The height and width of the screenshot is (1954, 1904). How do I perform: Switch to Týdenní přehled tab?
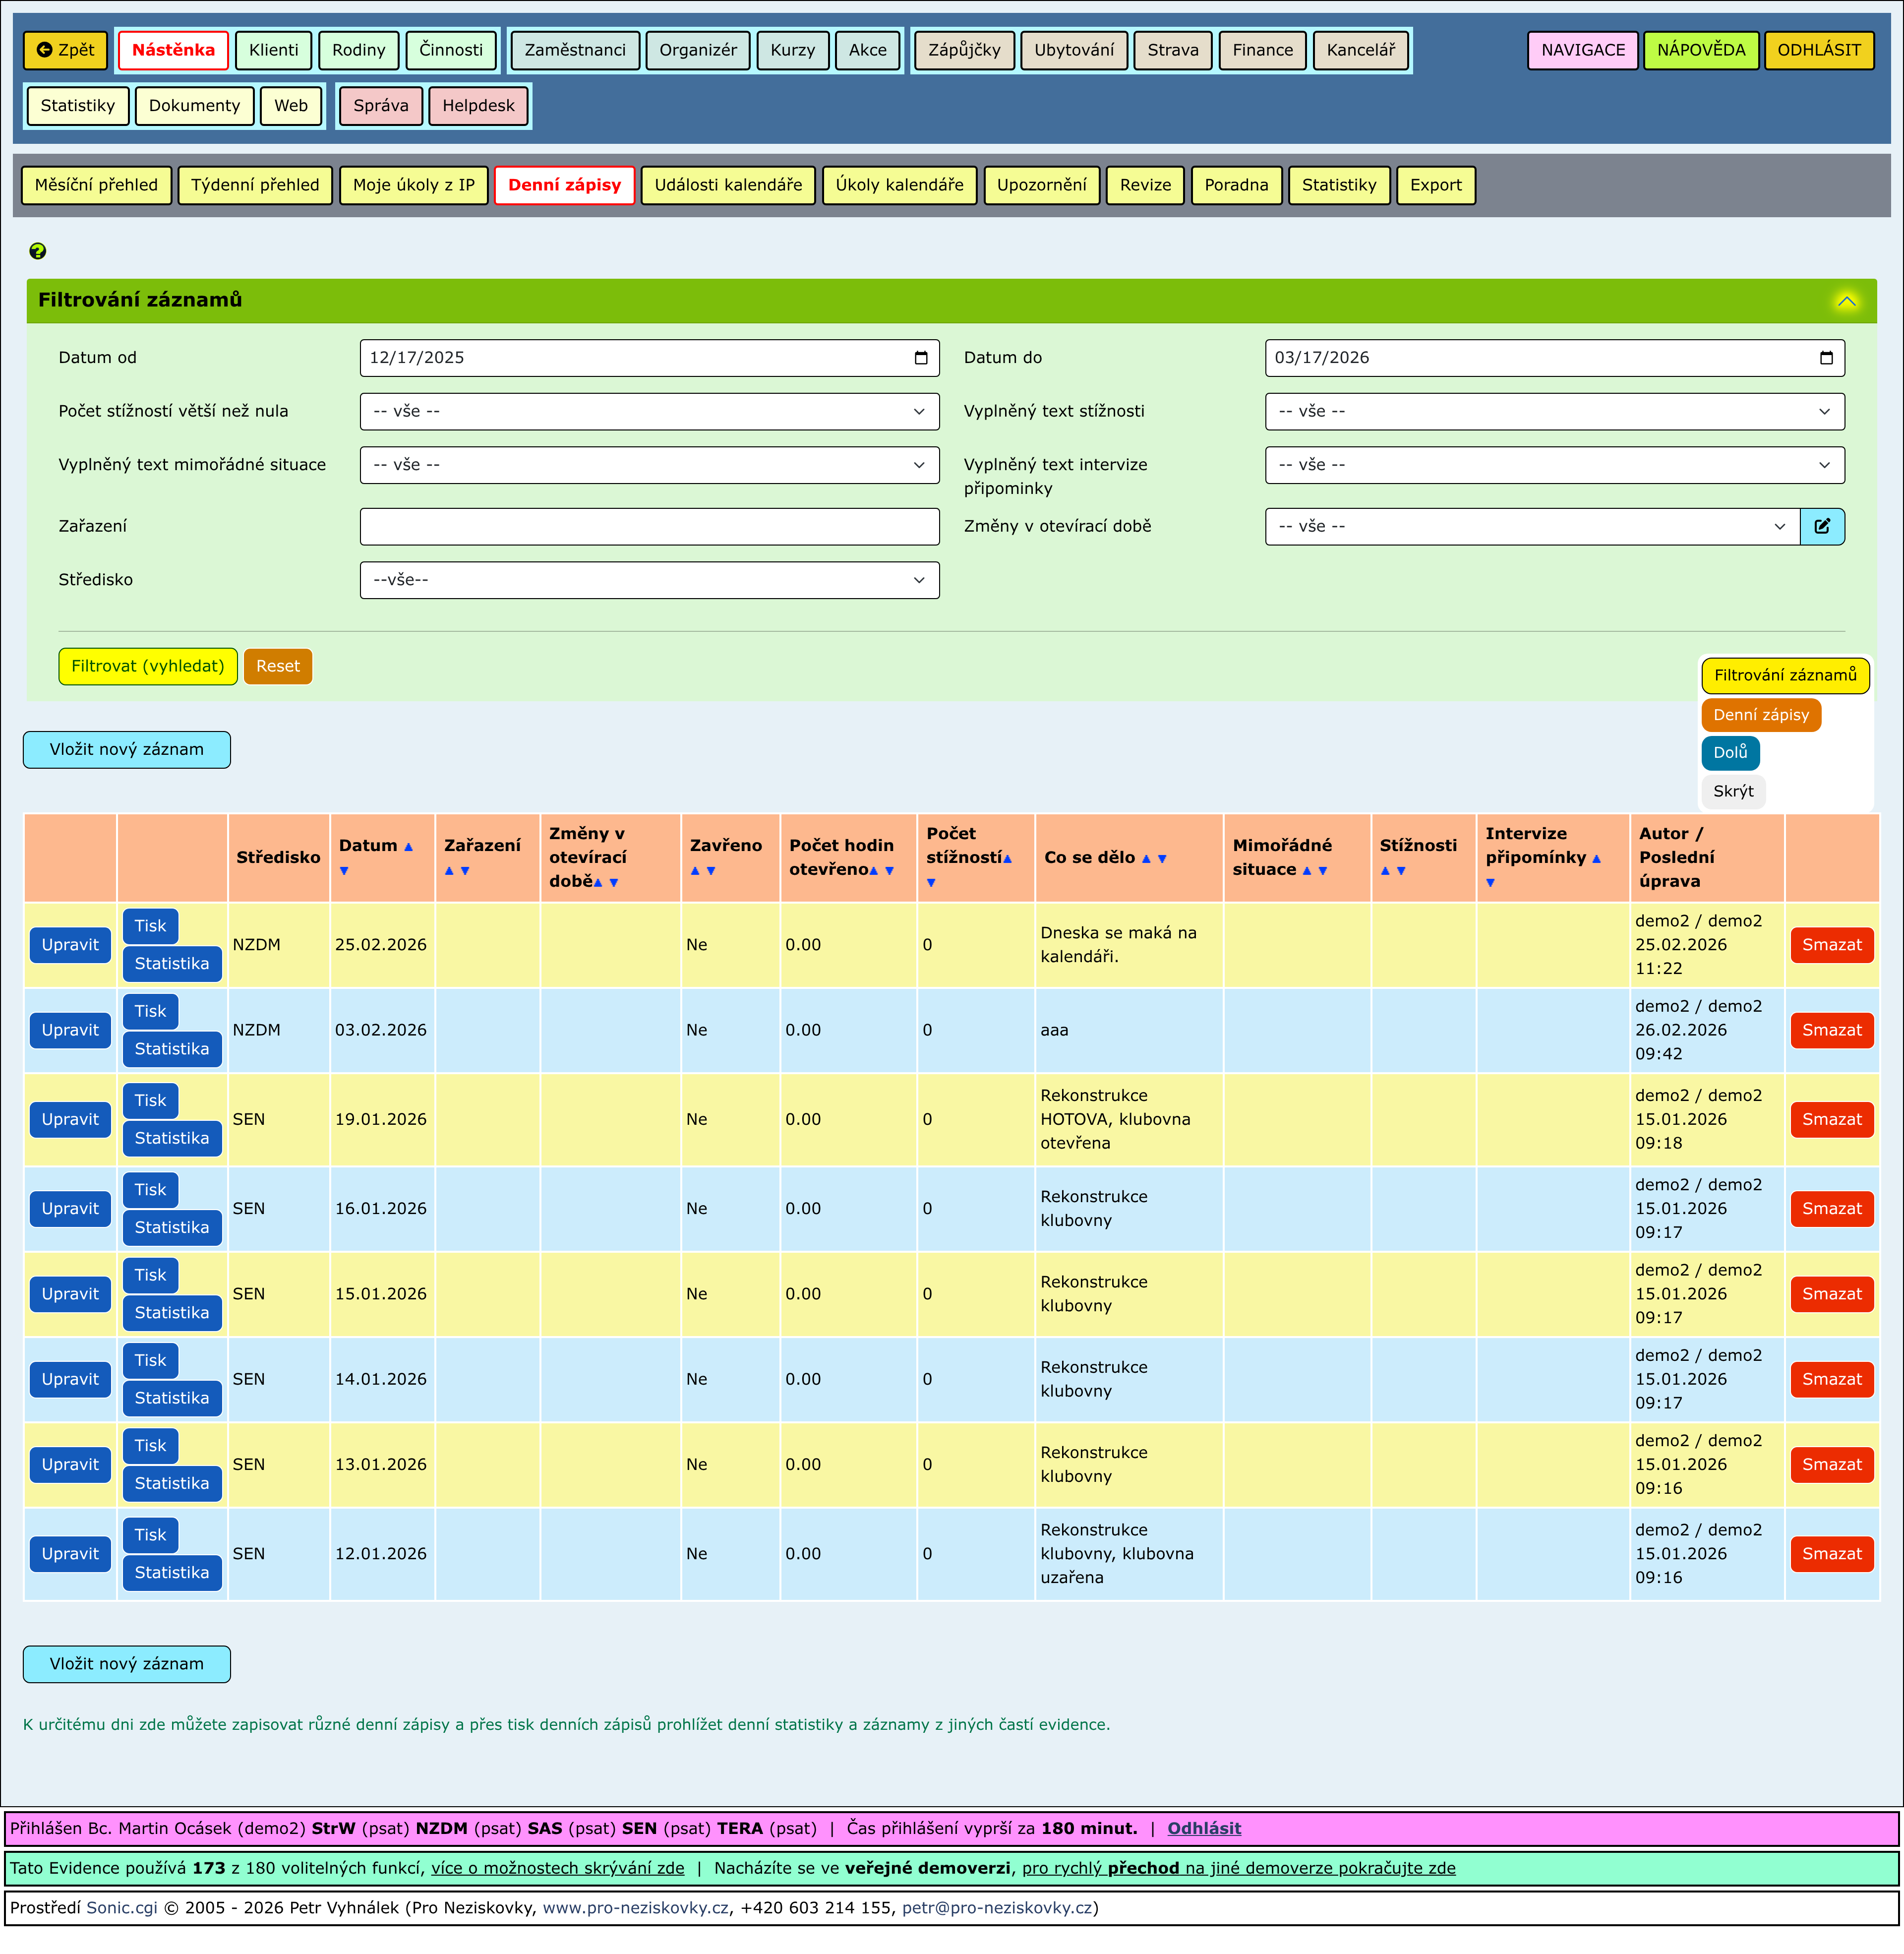[255, 185]
